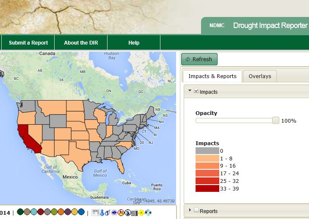This screenshot has height=219, width=309.
Task: Collapse the Impacts section arrow
Action: coord(190,91)
